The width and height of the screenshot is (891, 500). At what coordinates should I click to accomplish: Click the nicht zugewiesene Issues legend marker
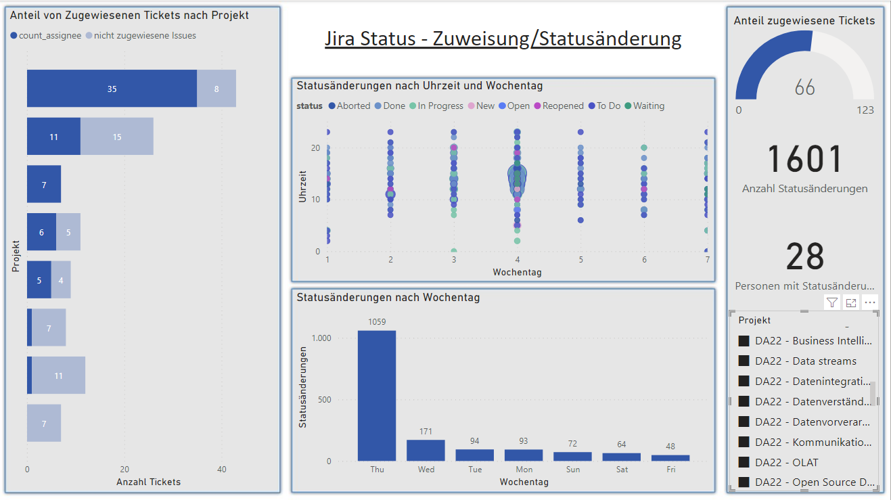[89, 35]
